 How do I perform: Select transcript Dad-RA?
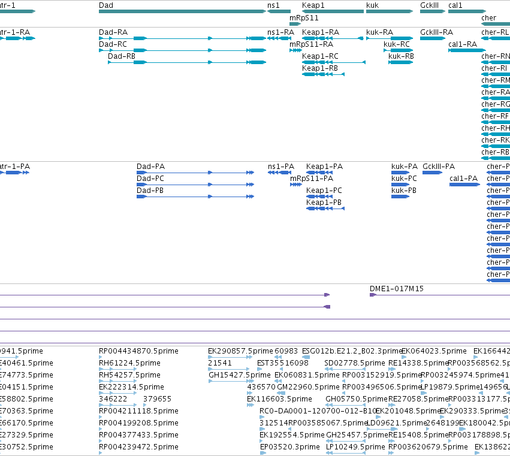(x=113, y=32)
